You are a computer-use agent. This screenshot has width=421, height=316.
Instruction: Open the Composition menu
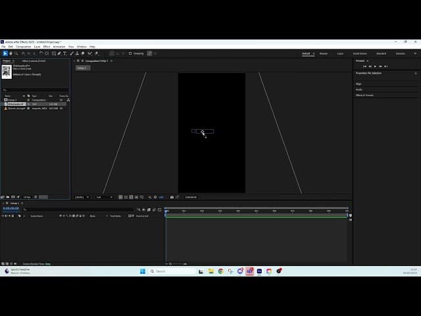point(23,47)
